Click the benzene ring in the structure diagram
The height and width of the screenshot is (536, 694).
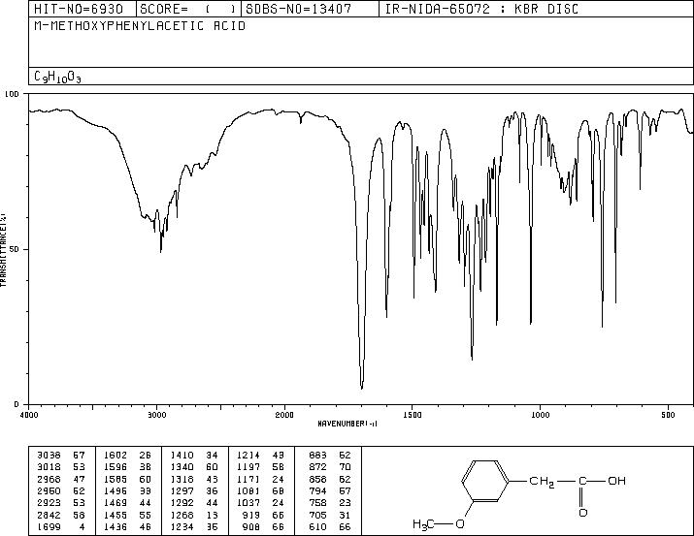pos(484,481)
